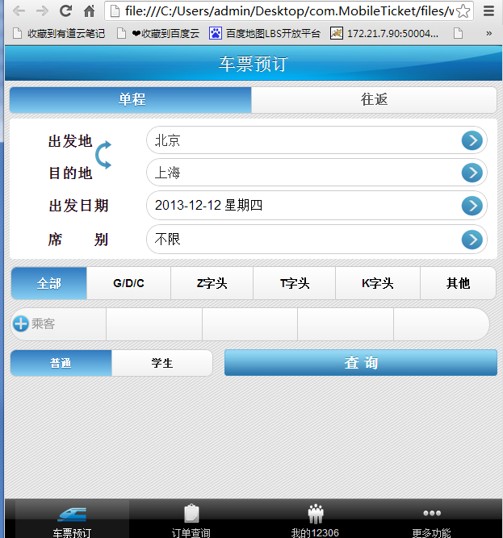Open date picker arrow next to 2013-12-12
Viewport: 503px width, 538px height.
click(x=472, y=206)
